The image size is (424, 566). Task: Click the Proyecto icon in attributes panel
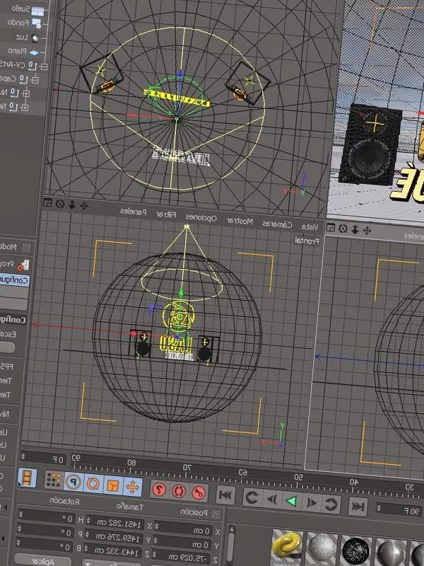24,265
